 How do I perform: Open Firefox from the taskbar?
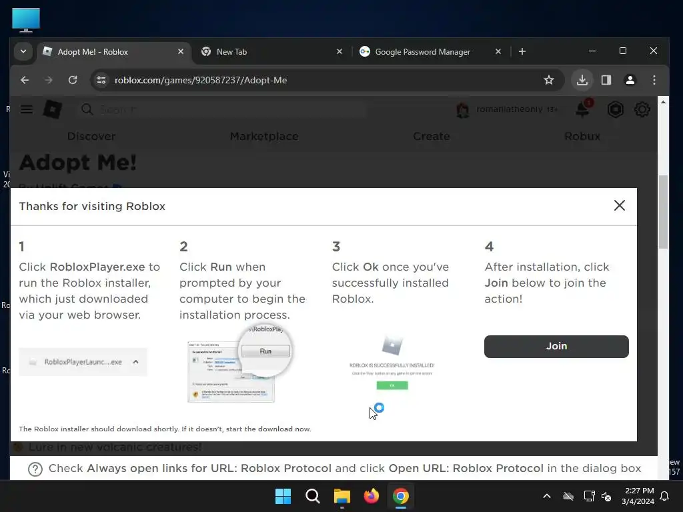coord(371,496)
